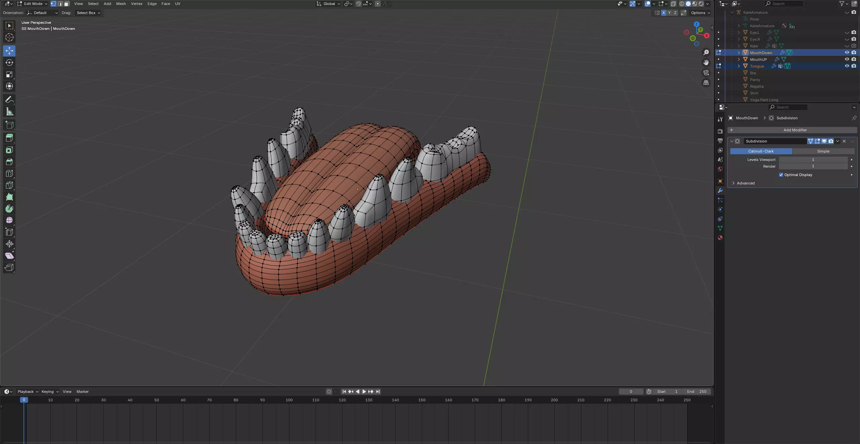Expand the Advanced subdivision section
The height and width of the screenshot is (444, 860).
tap(745, 183)
